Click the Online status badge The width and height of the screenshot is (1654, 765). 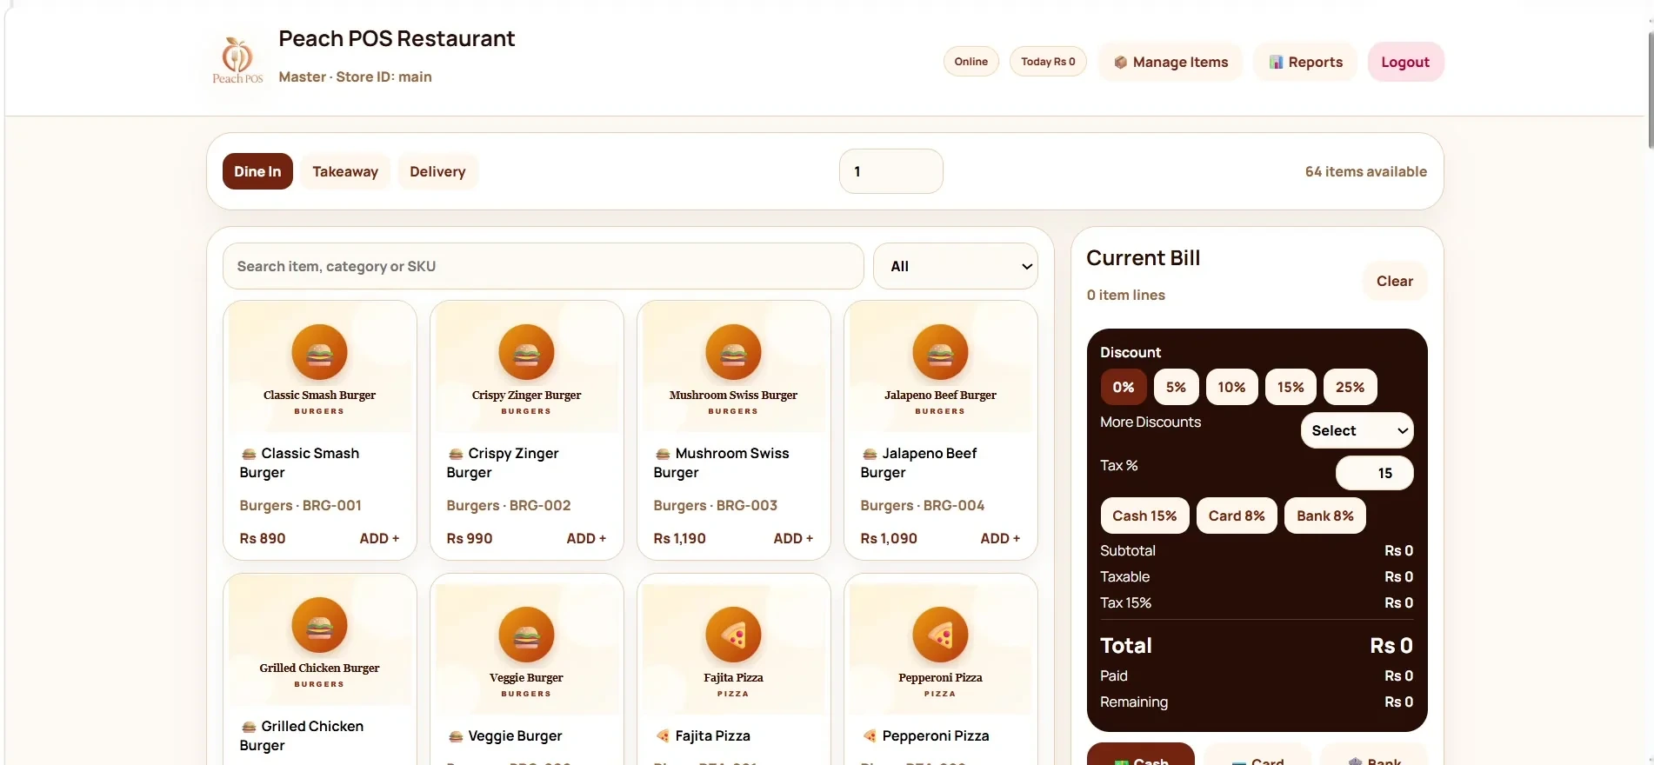970,62
